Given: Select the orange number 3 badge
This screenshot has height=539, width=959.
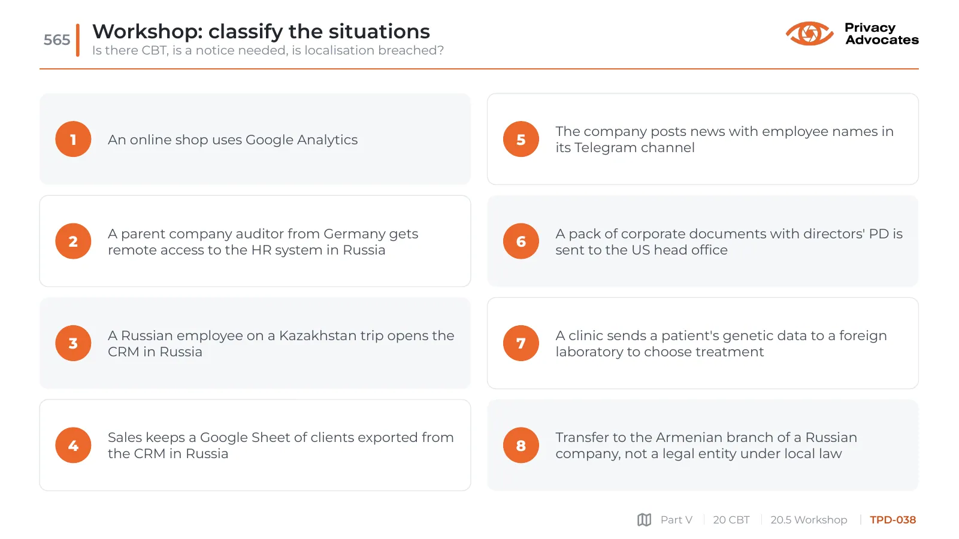Looking at the screenshot, I should click(73, 343).
